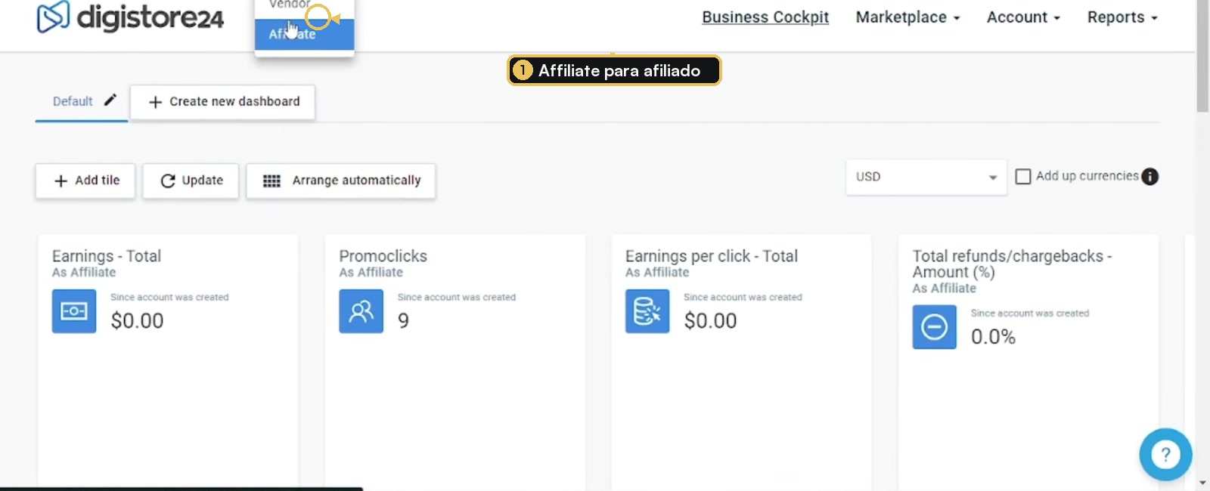Click the Digistore24 logo
1210x491 pixels.
click(x=130, y=17)
